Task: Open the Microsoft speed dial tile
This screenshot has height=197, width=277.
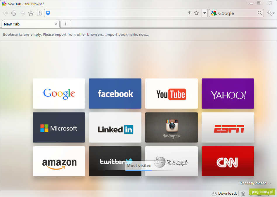Action: pyautogui.click(x=59, y=127)
